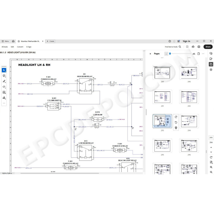Toggle the page thumbnails panel button

211,64
